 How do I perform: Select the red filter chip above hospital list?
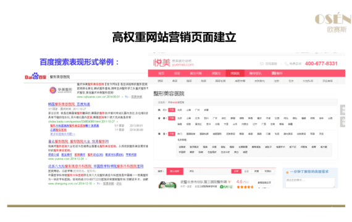click(x=236, y=171)
